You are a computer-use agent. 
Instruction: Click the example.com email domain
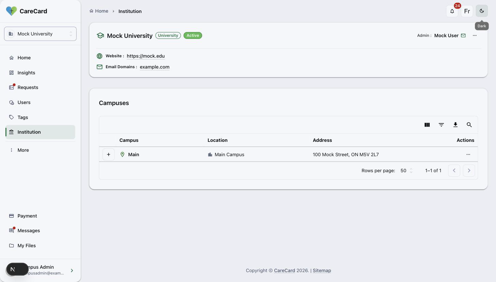click(154, 67)
